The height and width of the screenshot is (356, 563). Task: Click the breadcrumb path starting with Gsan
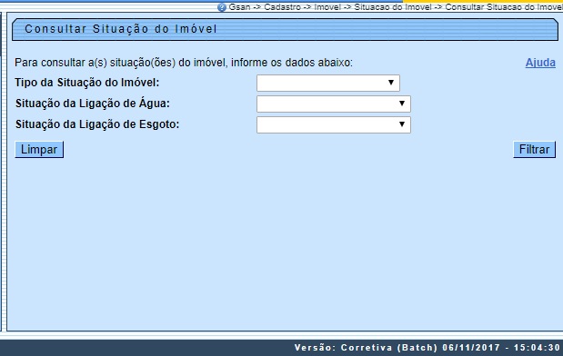pos(396,7)
